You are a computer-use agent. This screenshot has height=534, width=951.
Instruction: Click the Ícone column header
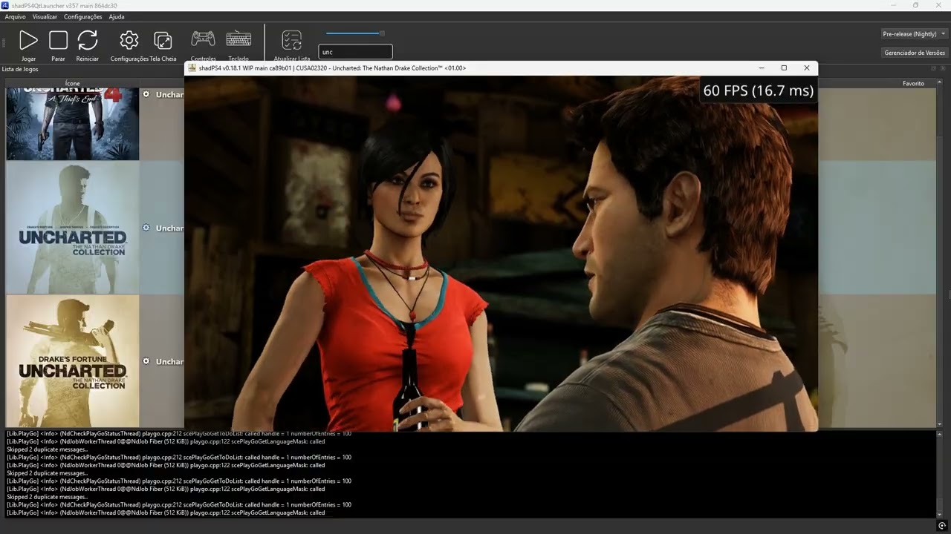tap(72, 84)
